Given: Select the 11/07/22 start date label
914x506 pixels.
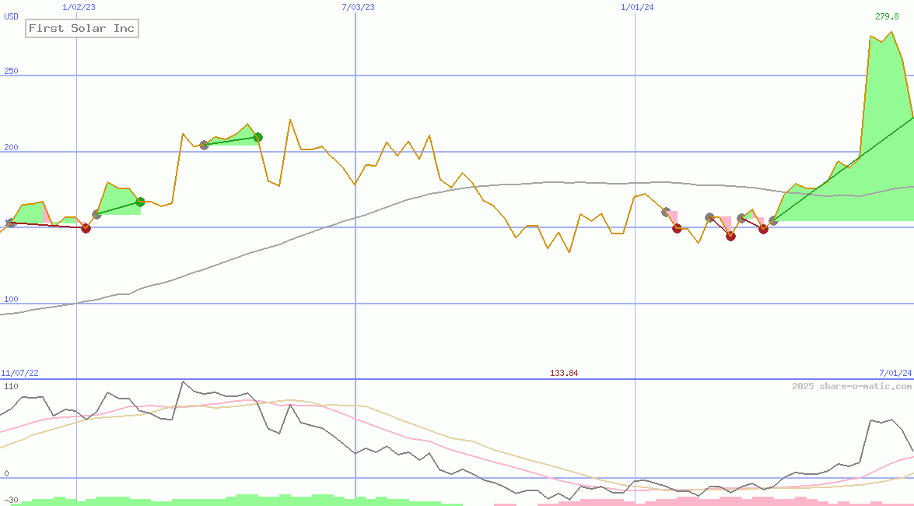Looking at the screenshot, I should 19,374.
